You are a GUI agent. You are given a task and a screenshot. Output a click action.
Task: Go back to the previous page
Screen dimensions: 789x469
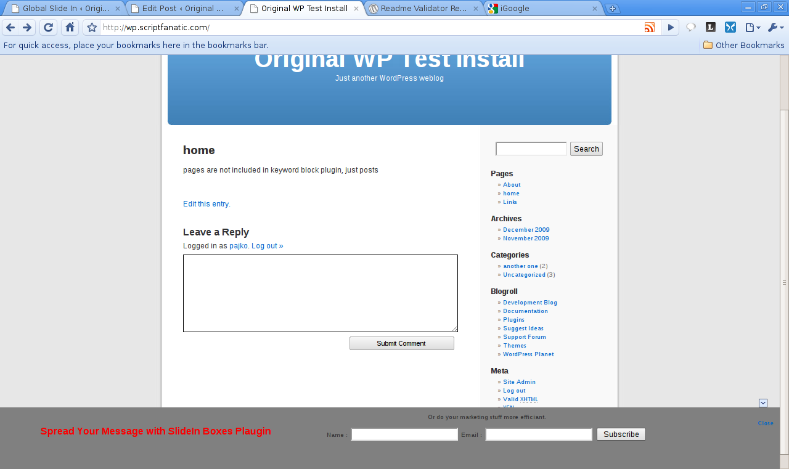[10, 27]
